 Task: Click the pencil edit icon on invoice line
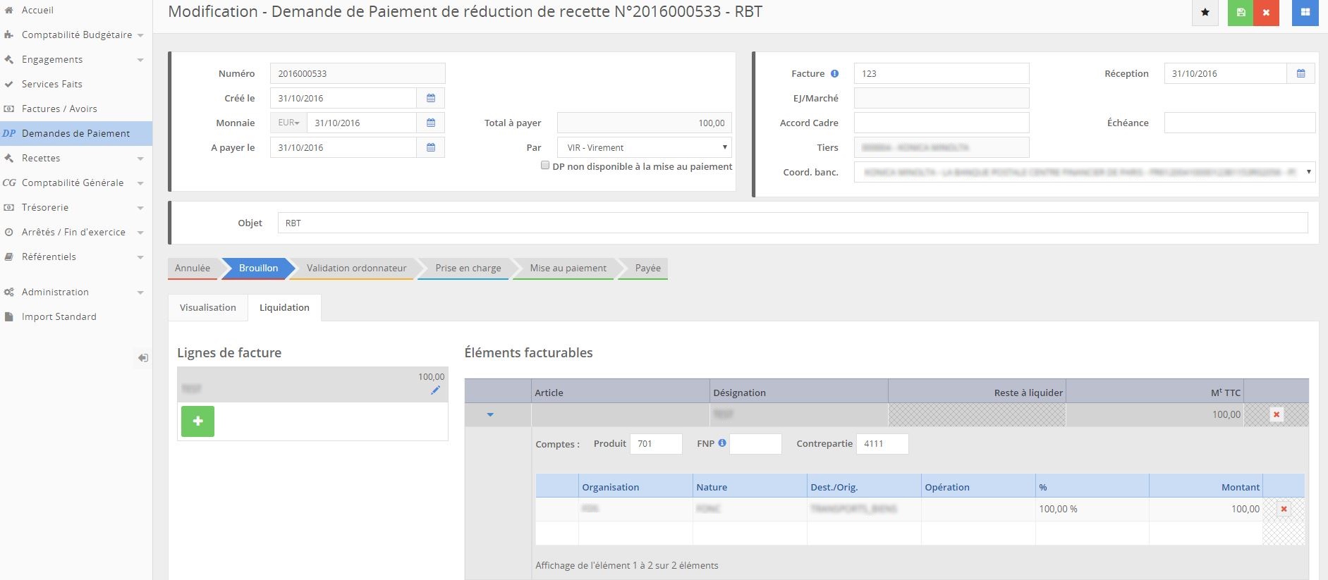[x=435, y=390]
